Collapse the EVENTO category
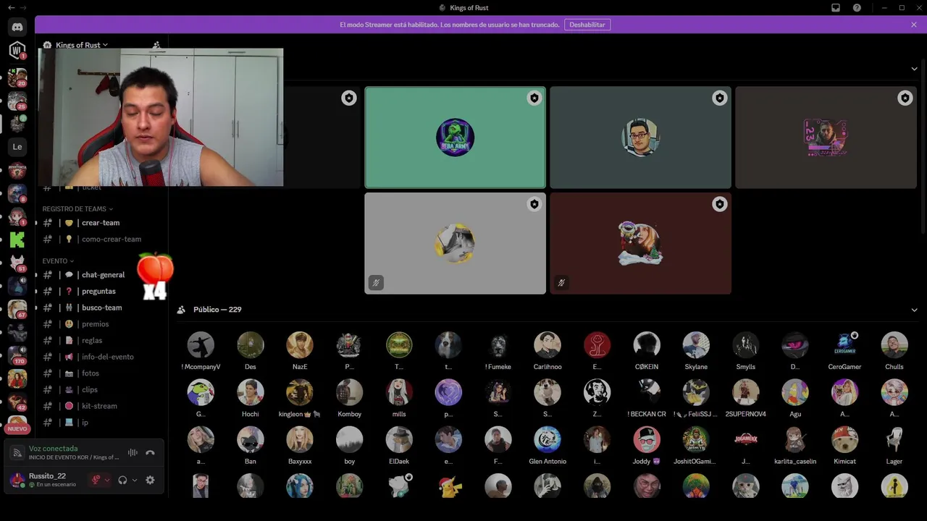The width and height of the screenshot is (927, 521). click(x=58, y=261)
